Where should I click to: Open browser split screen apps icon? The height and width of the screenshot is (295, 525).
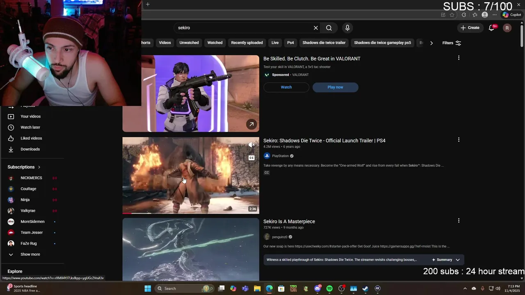pos(443,15)
